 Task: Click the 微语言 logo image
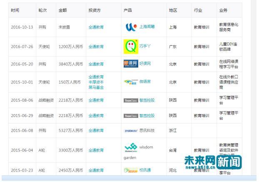tap(131, 82)
